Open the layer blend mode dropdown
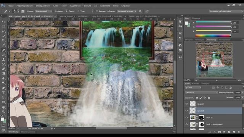 pyautogui.click(x=201, y=92)
